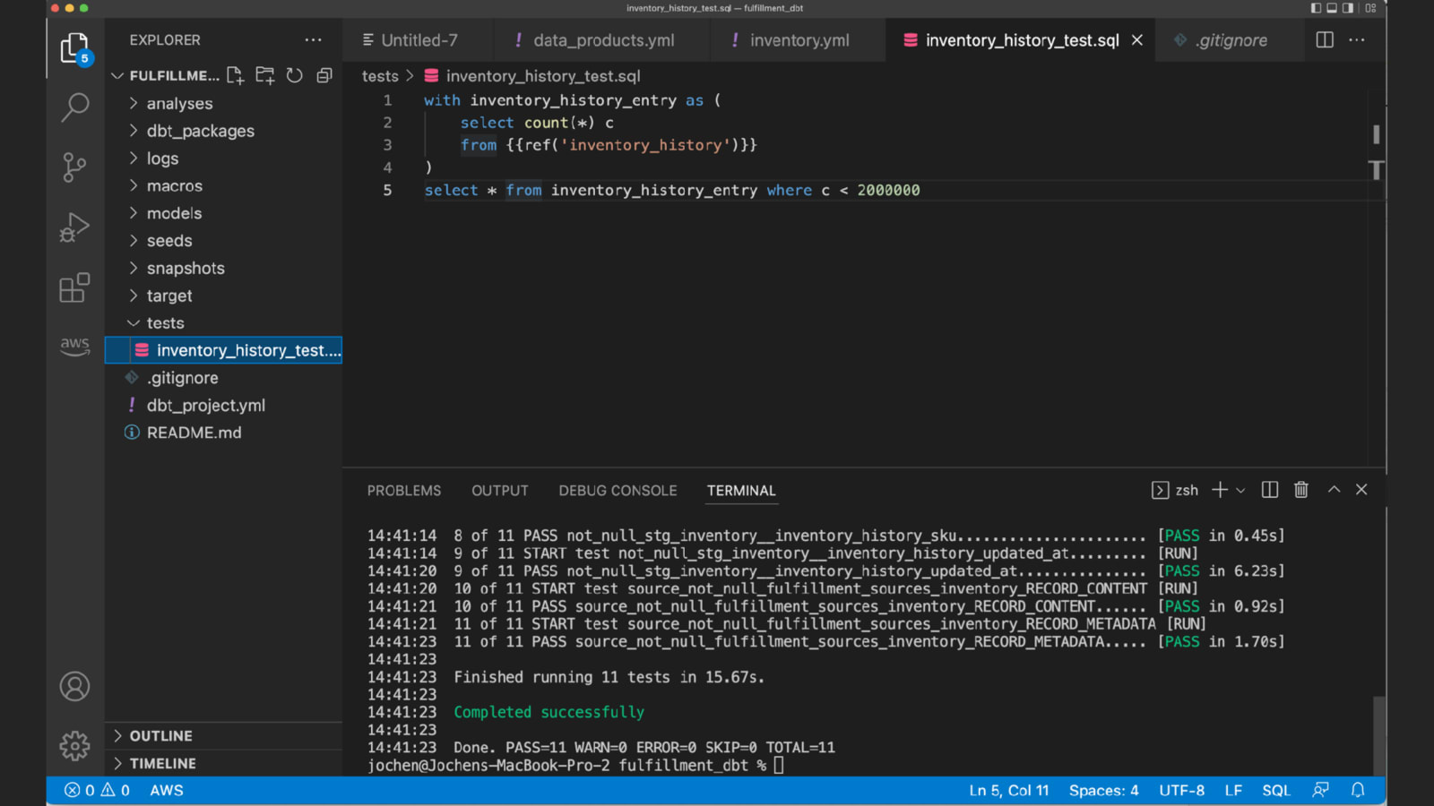
Task: Change language mode SQL
Action: coord(1276,790)
